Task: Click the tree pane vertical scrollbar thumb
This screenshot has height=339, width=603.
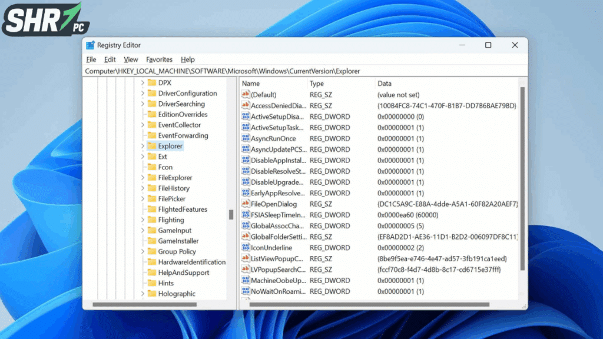Action: pyautogui.click(x=231, y=214)
